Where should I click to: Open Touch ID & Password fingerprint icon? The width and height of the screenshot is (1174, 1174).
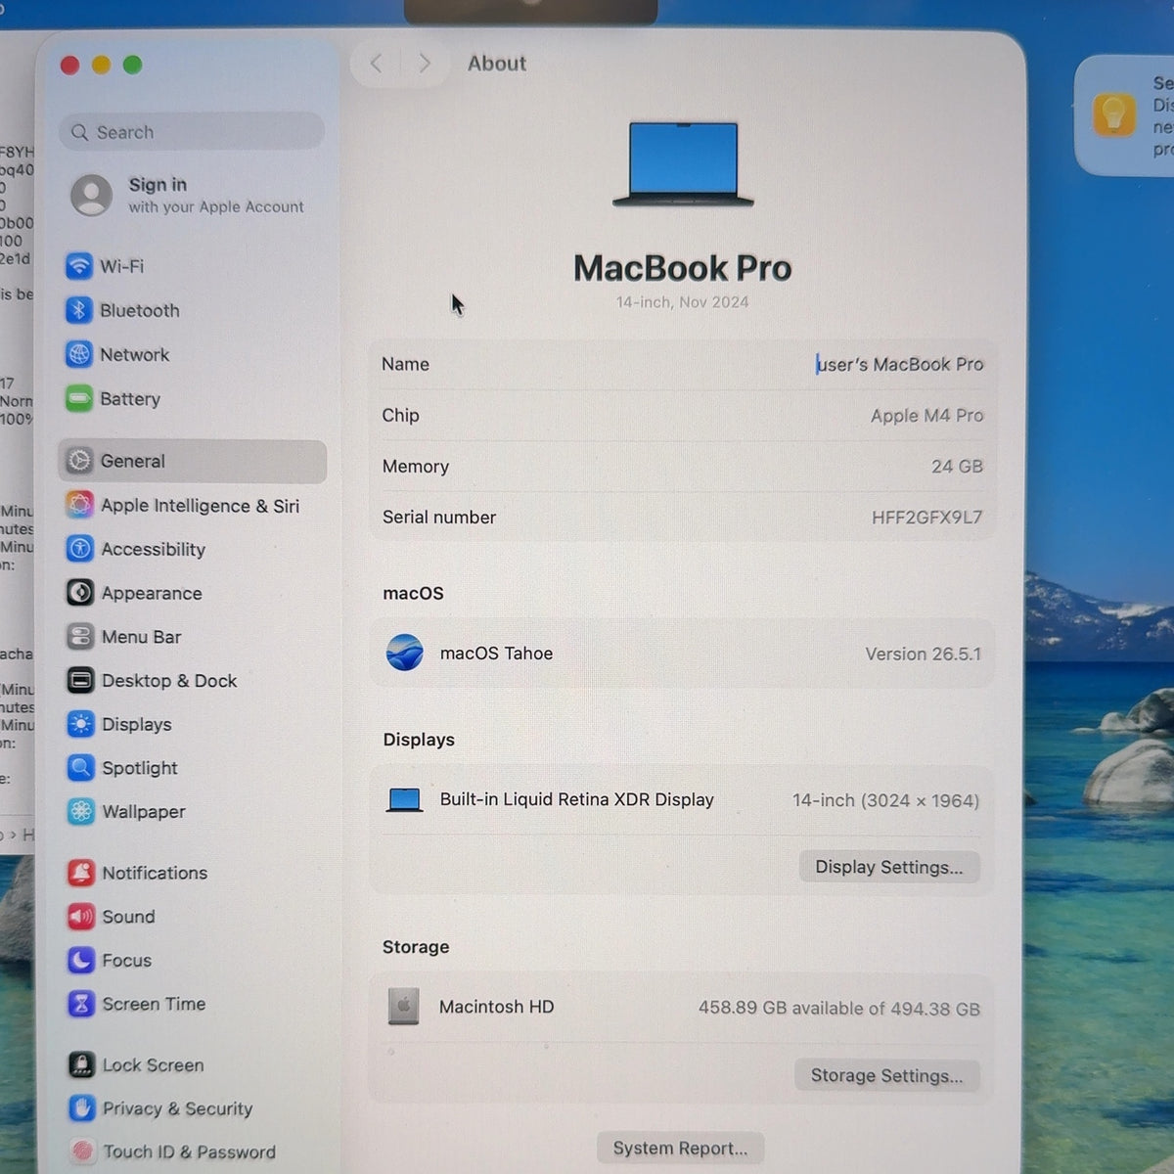coord(82,1151)
